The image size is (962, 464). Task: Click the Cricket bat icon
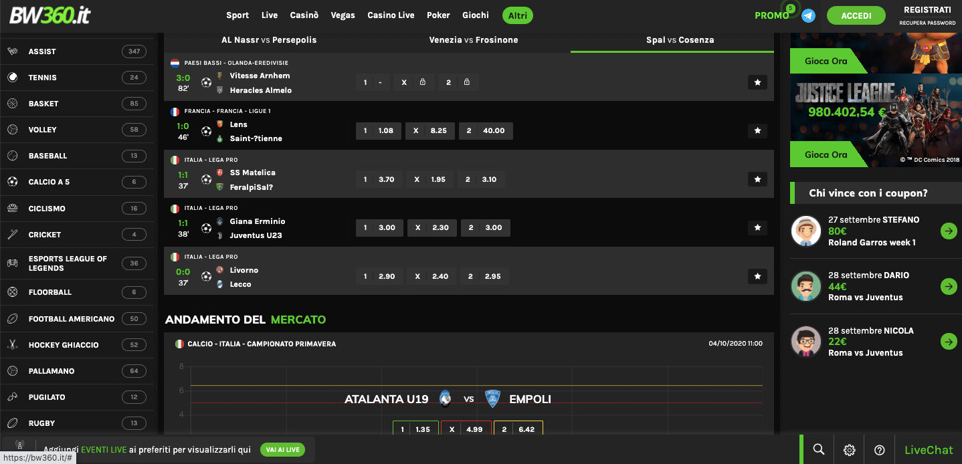[13, 235]
